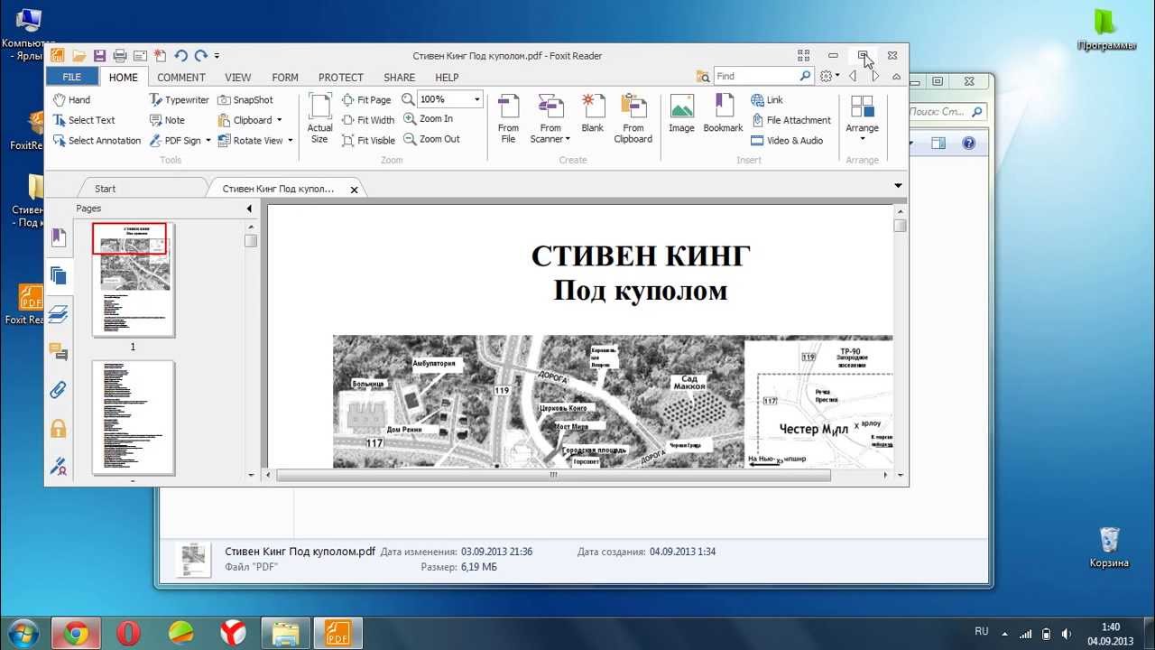
Task: Zoom In on the document
Action: pyautogui.click(x=428, y=118)
